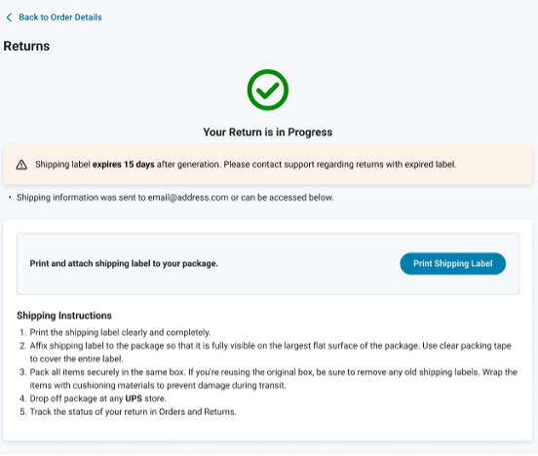
Task: Select instruction step three about packing items
Action: click(268, 378)
